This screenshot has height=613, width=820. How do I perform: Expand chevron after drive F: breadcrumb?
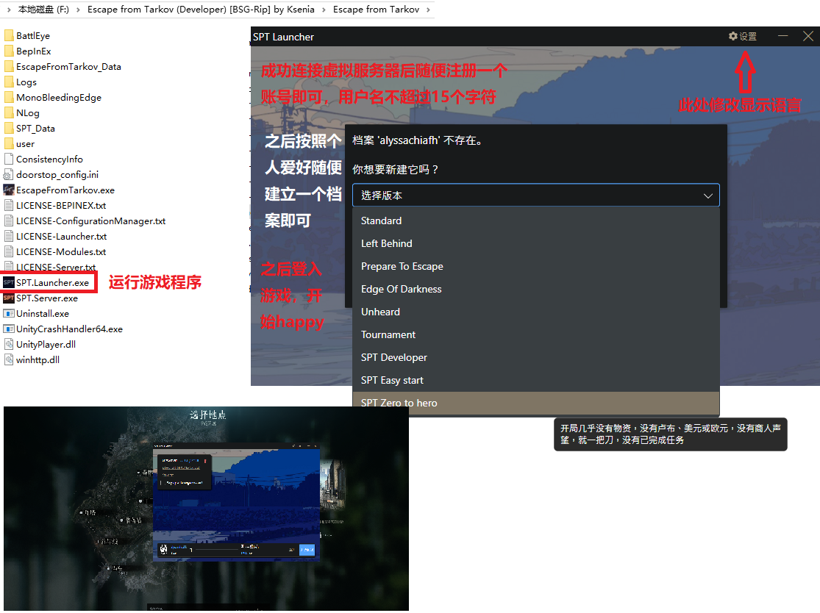78,10
